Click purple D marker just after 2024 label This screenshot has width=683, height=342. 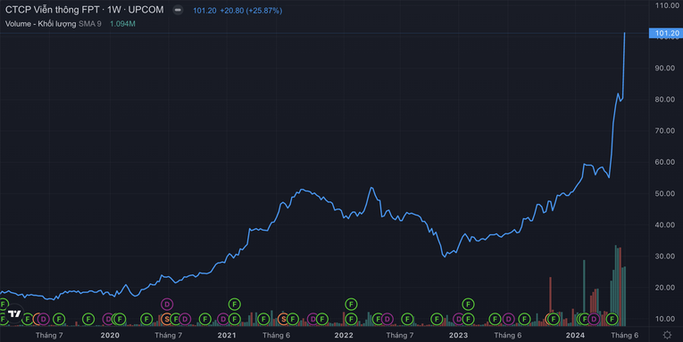pyautogui.click(x=594, y=320)
